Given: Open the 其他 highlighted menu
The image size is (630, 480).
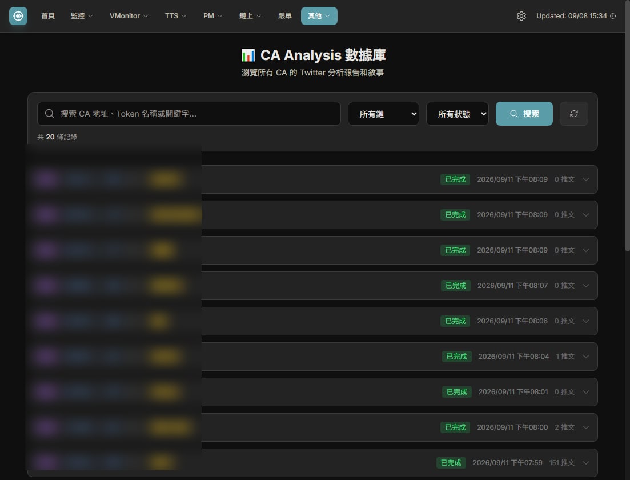Looking at the screenshot, I should pos(319,15).
